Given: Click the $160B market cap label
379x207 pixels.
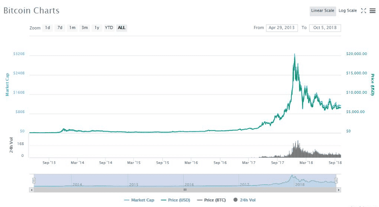Looking at the screenshot, I should tap(19, 93).
